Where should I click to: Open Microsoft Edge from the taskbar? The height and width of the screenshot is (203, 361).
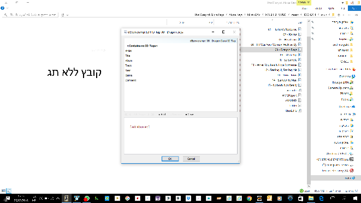click(321, 199)
